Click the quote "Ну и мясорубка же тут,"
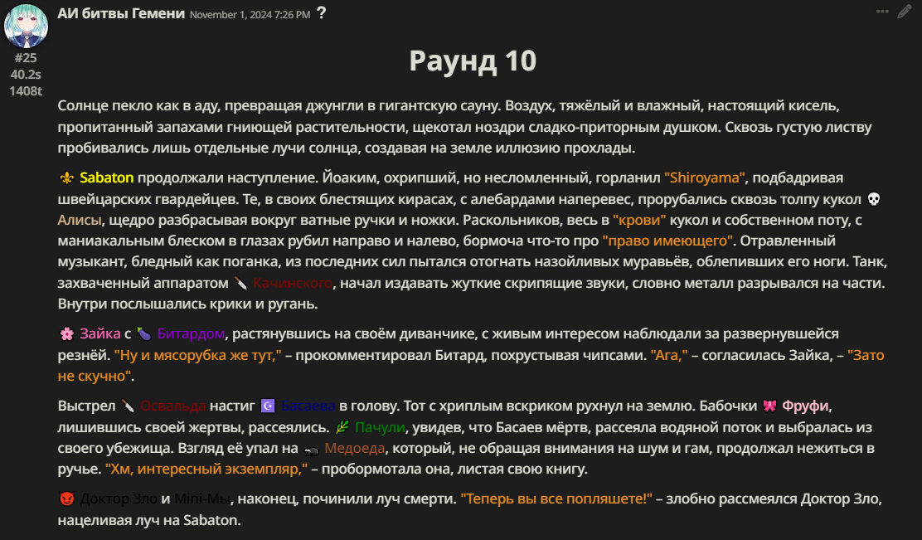Screen dimensions: 922x540 [197, 355]
